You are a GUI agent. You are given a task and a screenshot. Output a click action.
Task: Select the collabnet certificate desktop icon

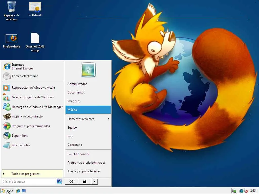tap(35, 9)
